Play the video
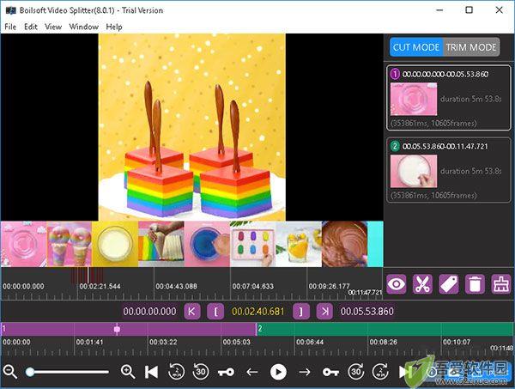This screenshot has width=515, height=389. (278, 372)
